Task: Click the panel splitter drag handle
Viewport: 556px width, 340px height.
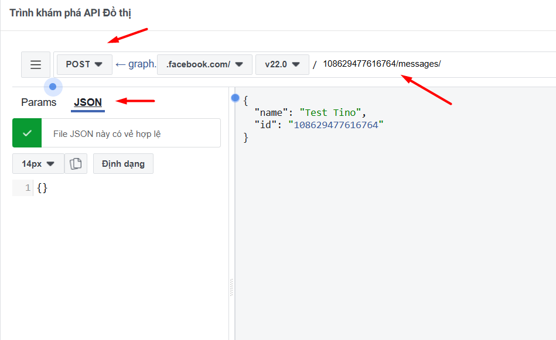Action: pos(231,287)
